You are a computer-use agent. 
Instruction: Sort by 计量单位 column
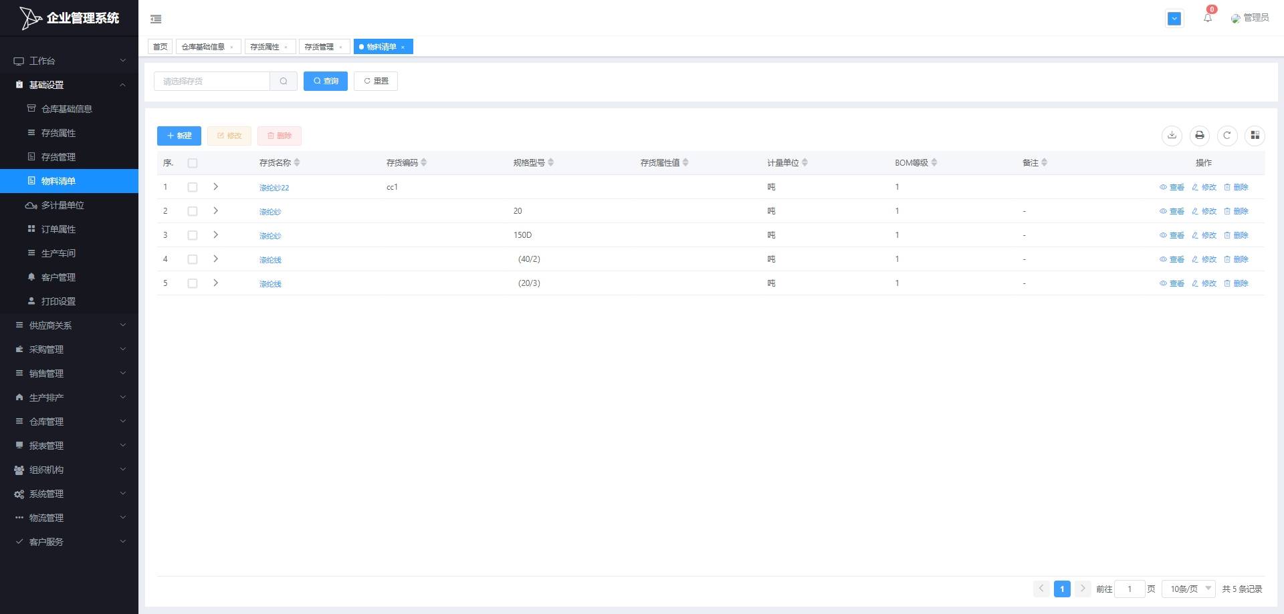805,162
